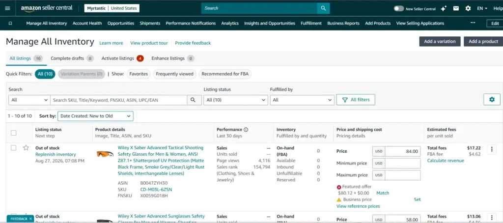
Task: Click the inventory search magnifier button
Action: (193, 100)
